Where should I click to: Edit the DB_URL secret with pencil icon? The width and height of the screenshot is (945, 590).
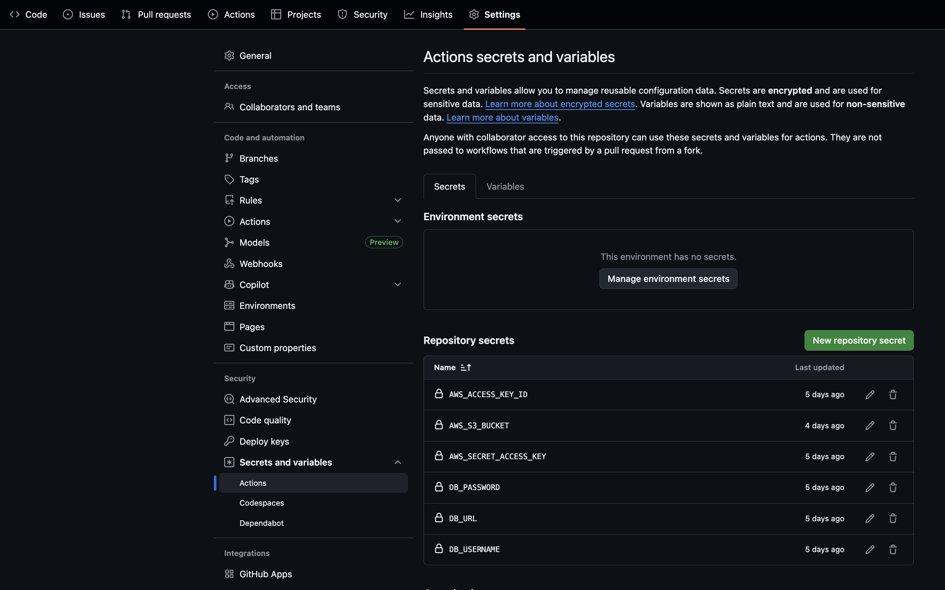coord(870,518)
